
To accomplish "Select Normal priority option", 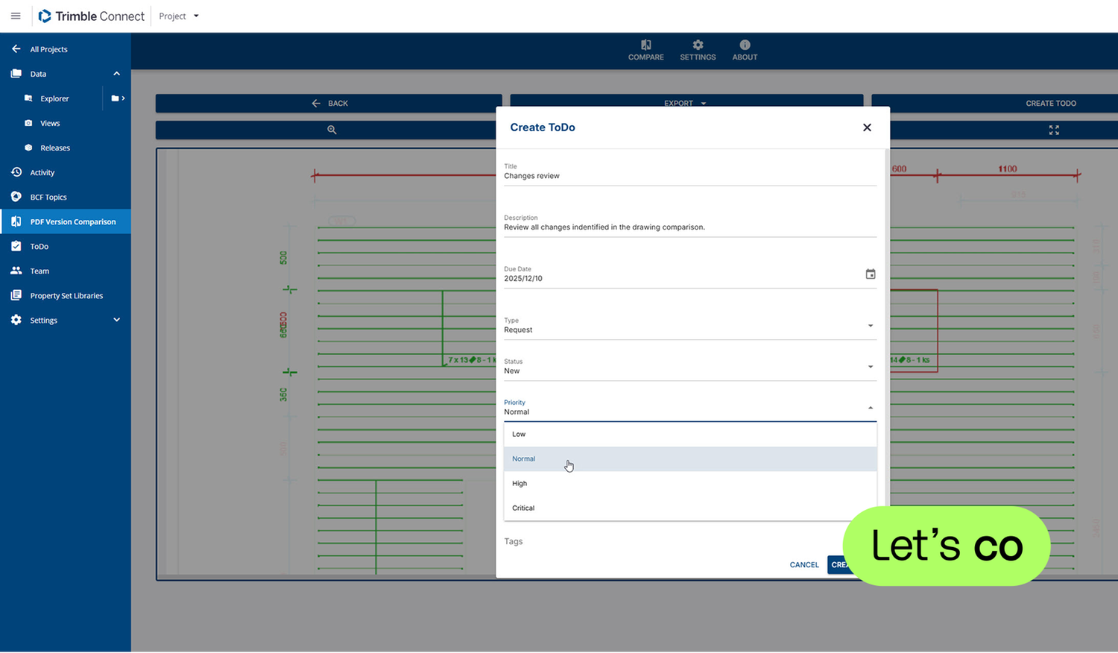I will coord(690,458).
